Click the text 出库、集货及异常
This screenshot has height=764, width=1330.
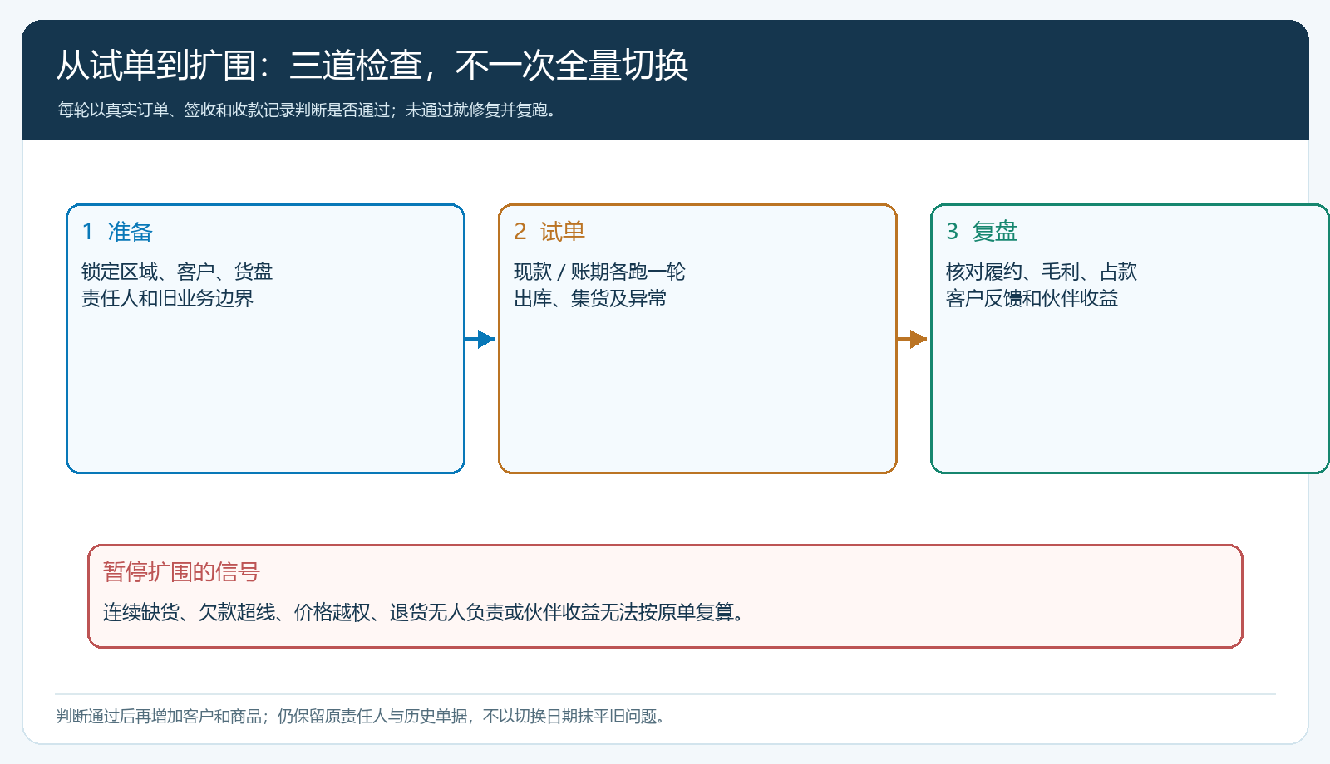click(590, 298)
